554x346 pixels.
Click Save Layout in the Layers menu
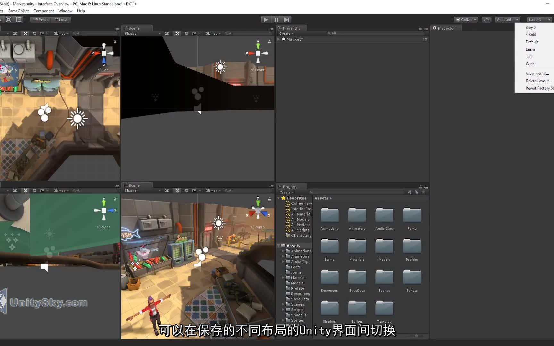tap(537, 73)
